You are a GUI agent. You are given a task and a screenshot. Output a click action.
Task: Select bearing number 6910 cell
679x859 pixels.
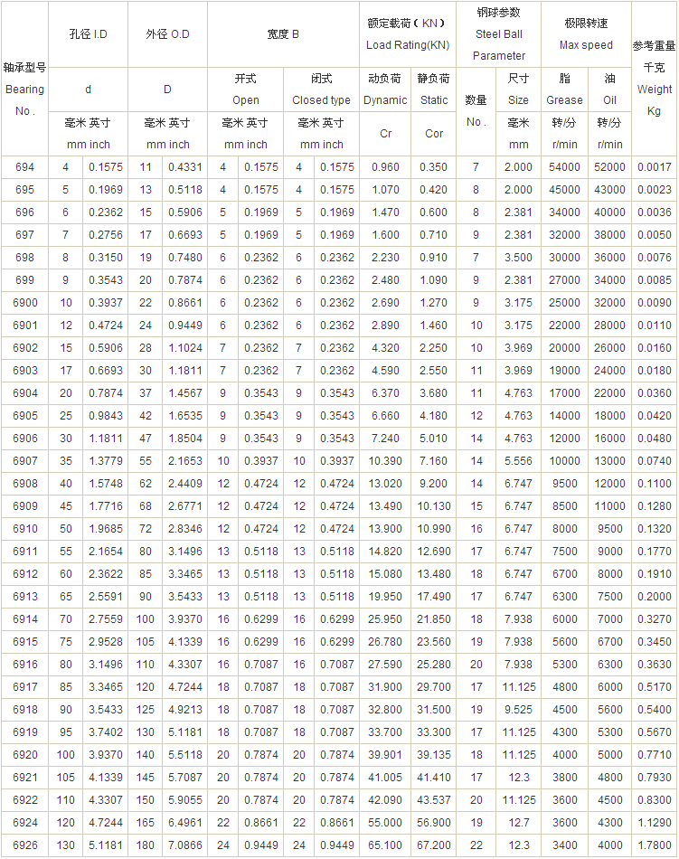pos(24,529)
